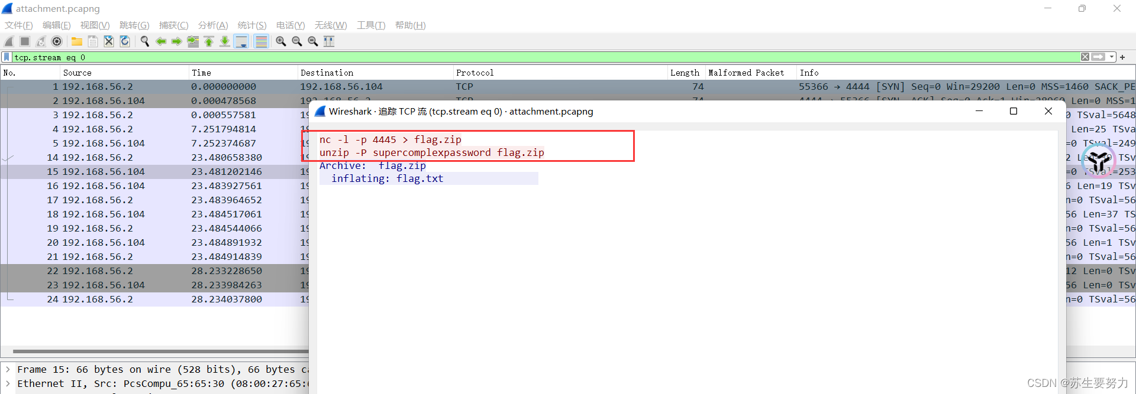Screen dimensions: 1136x394
Task: Sort by Protocol column header
Action: pyautogui.click(x=560, y=73)
